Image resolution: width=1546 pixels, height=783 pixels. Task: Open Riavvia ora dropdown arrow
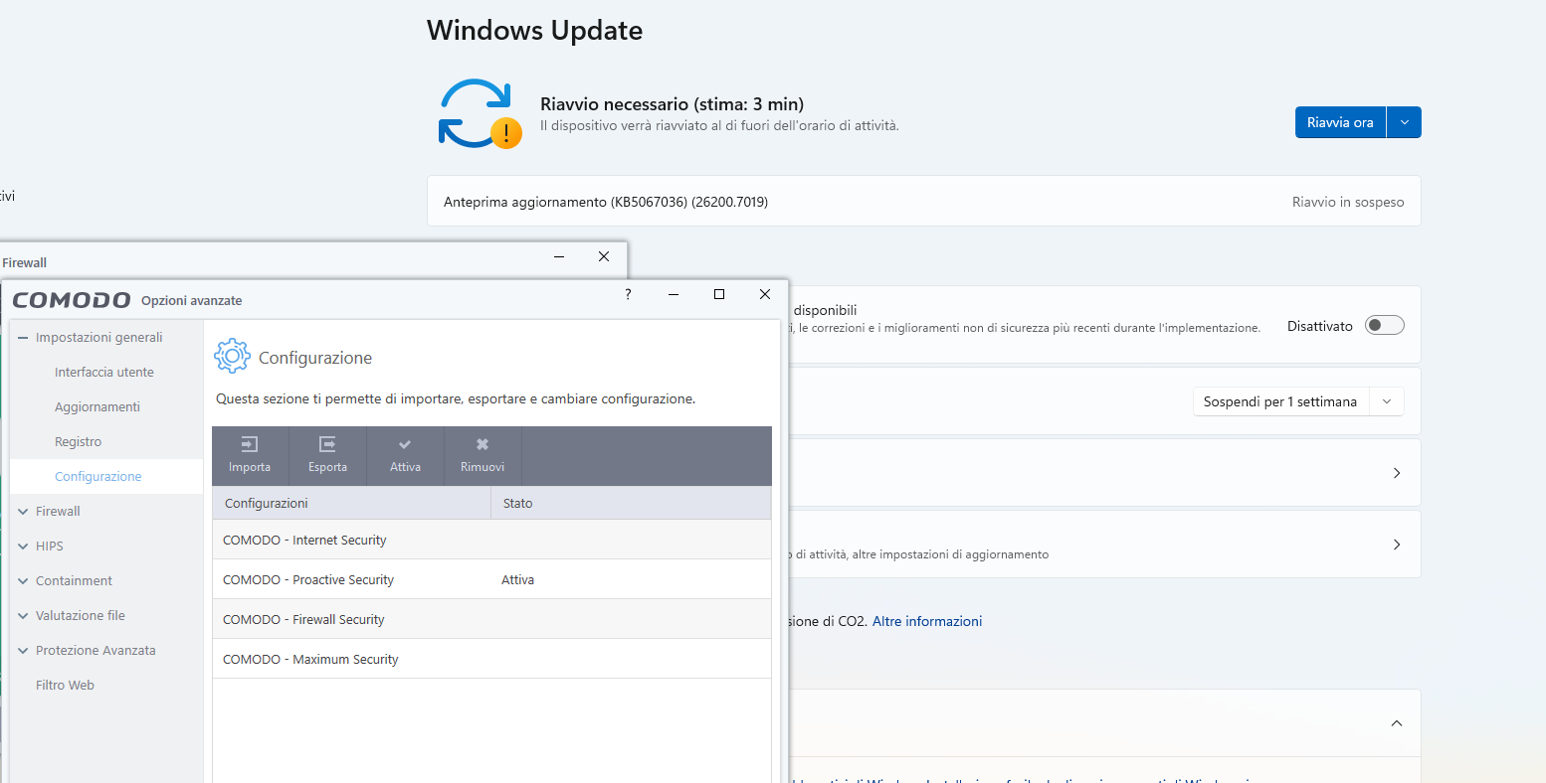coord(1404,122)
